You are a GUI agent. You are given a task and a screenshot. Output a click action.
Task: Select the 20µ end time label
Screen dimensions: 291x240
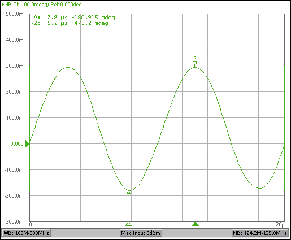coord(280,225)
